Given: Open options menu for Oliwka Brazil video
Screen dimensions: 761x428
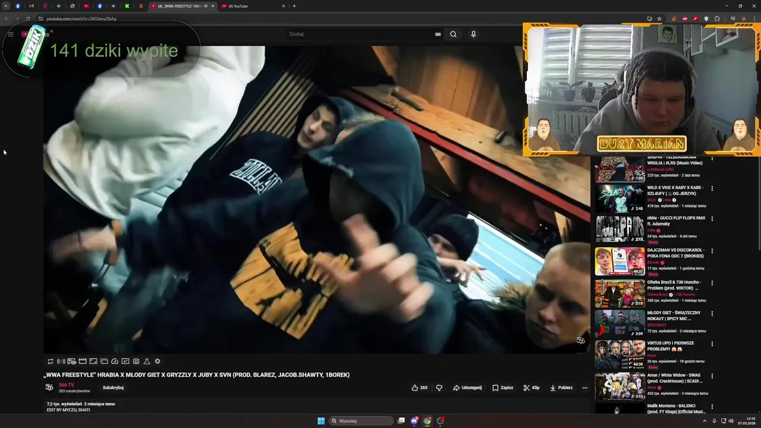Looking at the screenshot, I should click(x=712, y=282).
